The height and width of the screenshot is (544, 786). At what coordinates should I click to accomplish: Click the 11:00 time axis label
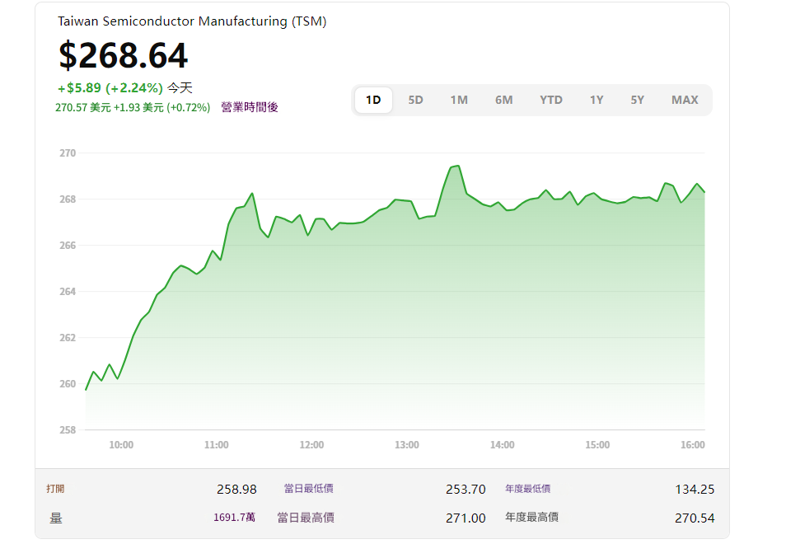coord(217,445)
